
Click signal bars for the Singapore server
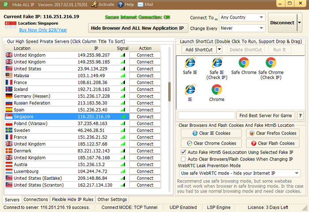tap(123, 116)
